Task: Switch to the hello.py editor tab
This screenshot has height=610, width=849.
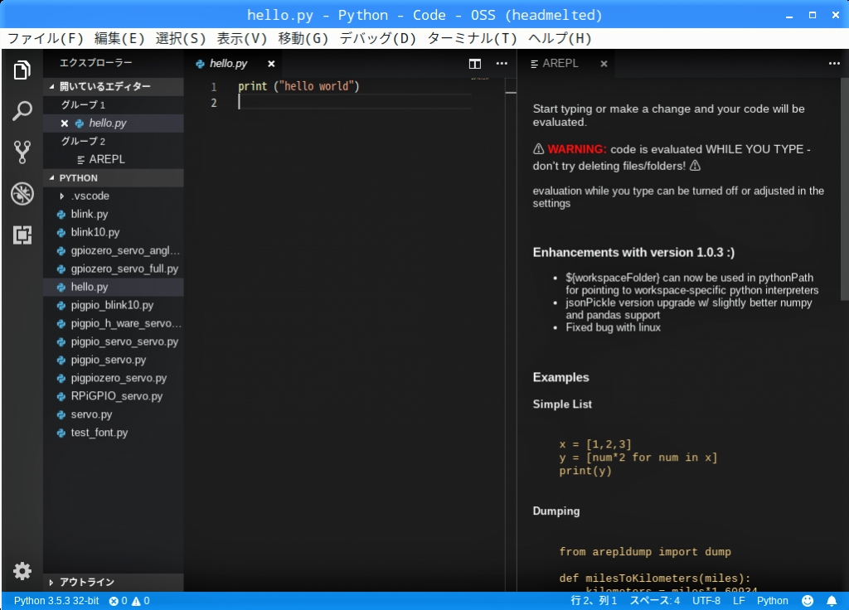Action: (x=229, y=64)
